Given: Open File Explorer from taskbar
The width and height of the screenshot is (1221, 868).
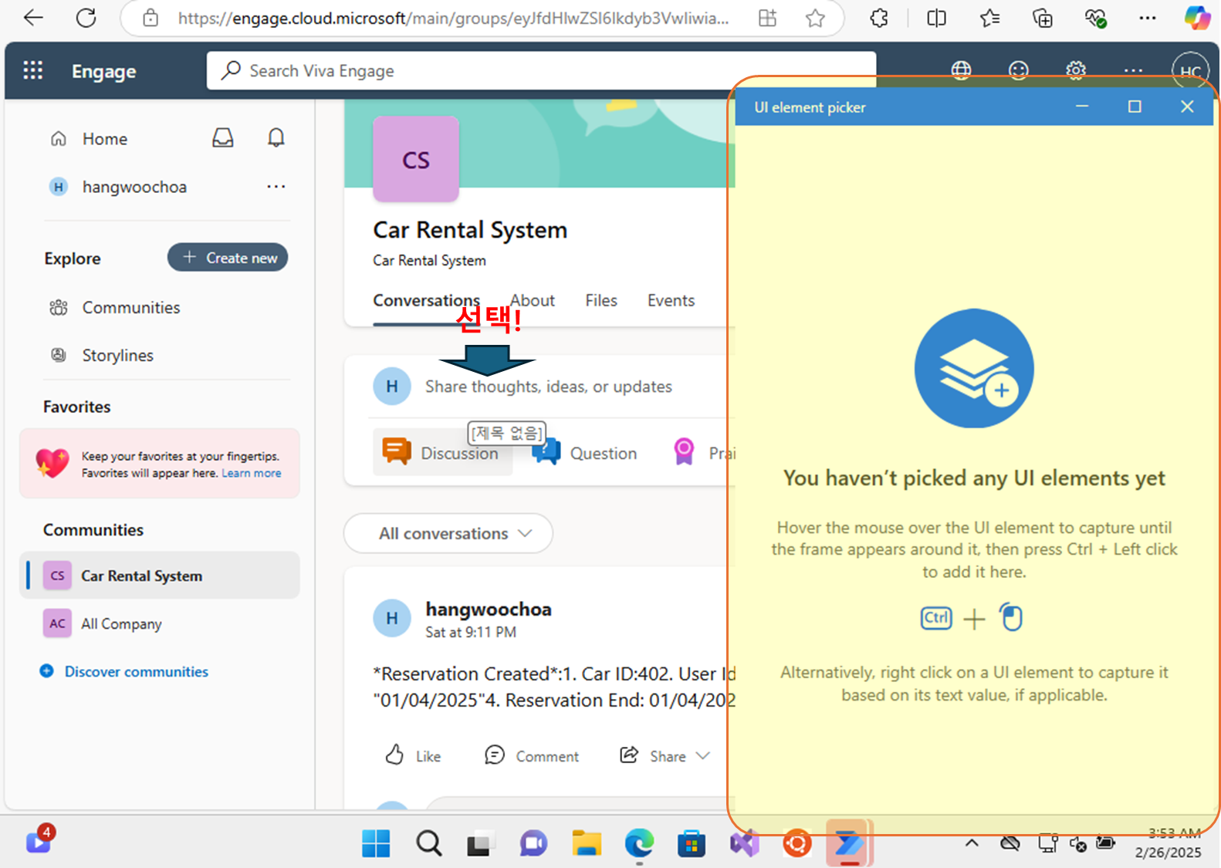Looking at the screenshot, I should pos(587,843).
